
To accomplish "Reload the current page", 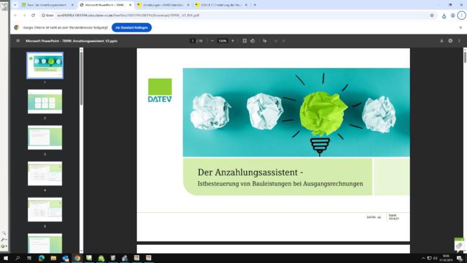I will coord(33,15).
